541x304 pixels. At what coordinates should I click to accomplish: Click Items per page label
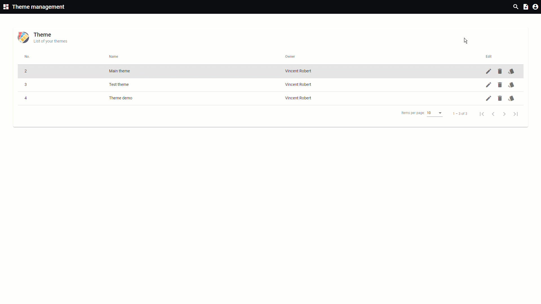pyautogui.click(x=413, y=113)
